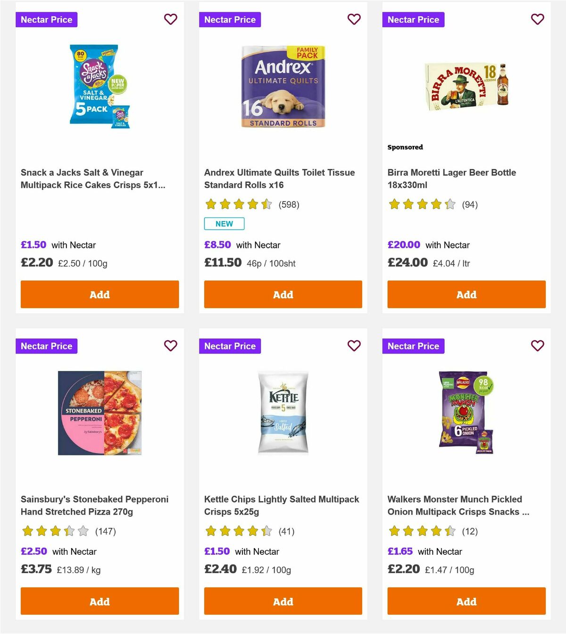The width and height of the screenshot is (566, 634).
Task: Open the Walkers Monster Munch product page
Action: (455, 505)
